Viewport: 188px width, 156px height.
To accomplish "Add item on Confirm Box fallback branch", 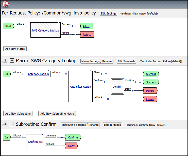I will [x=56, y=146].
